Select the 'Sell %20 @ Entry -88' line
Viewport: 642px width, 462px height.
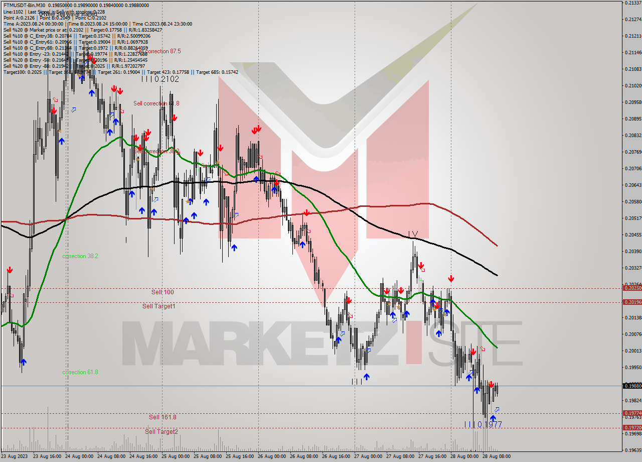click(x=74, y=66)
